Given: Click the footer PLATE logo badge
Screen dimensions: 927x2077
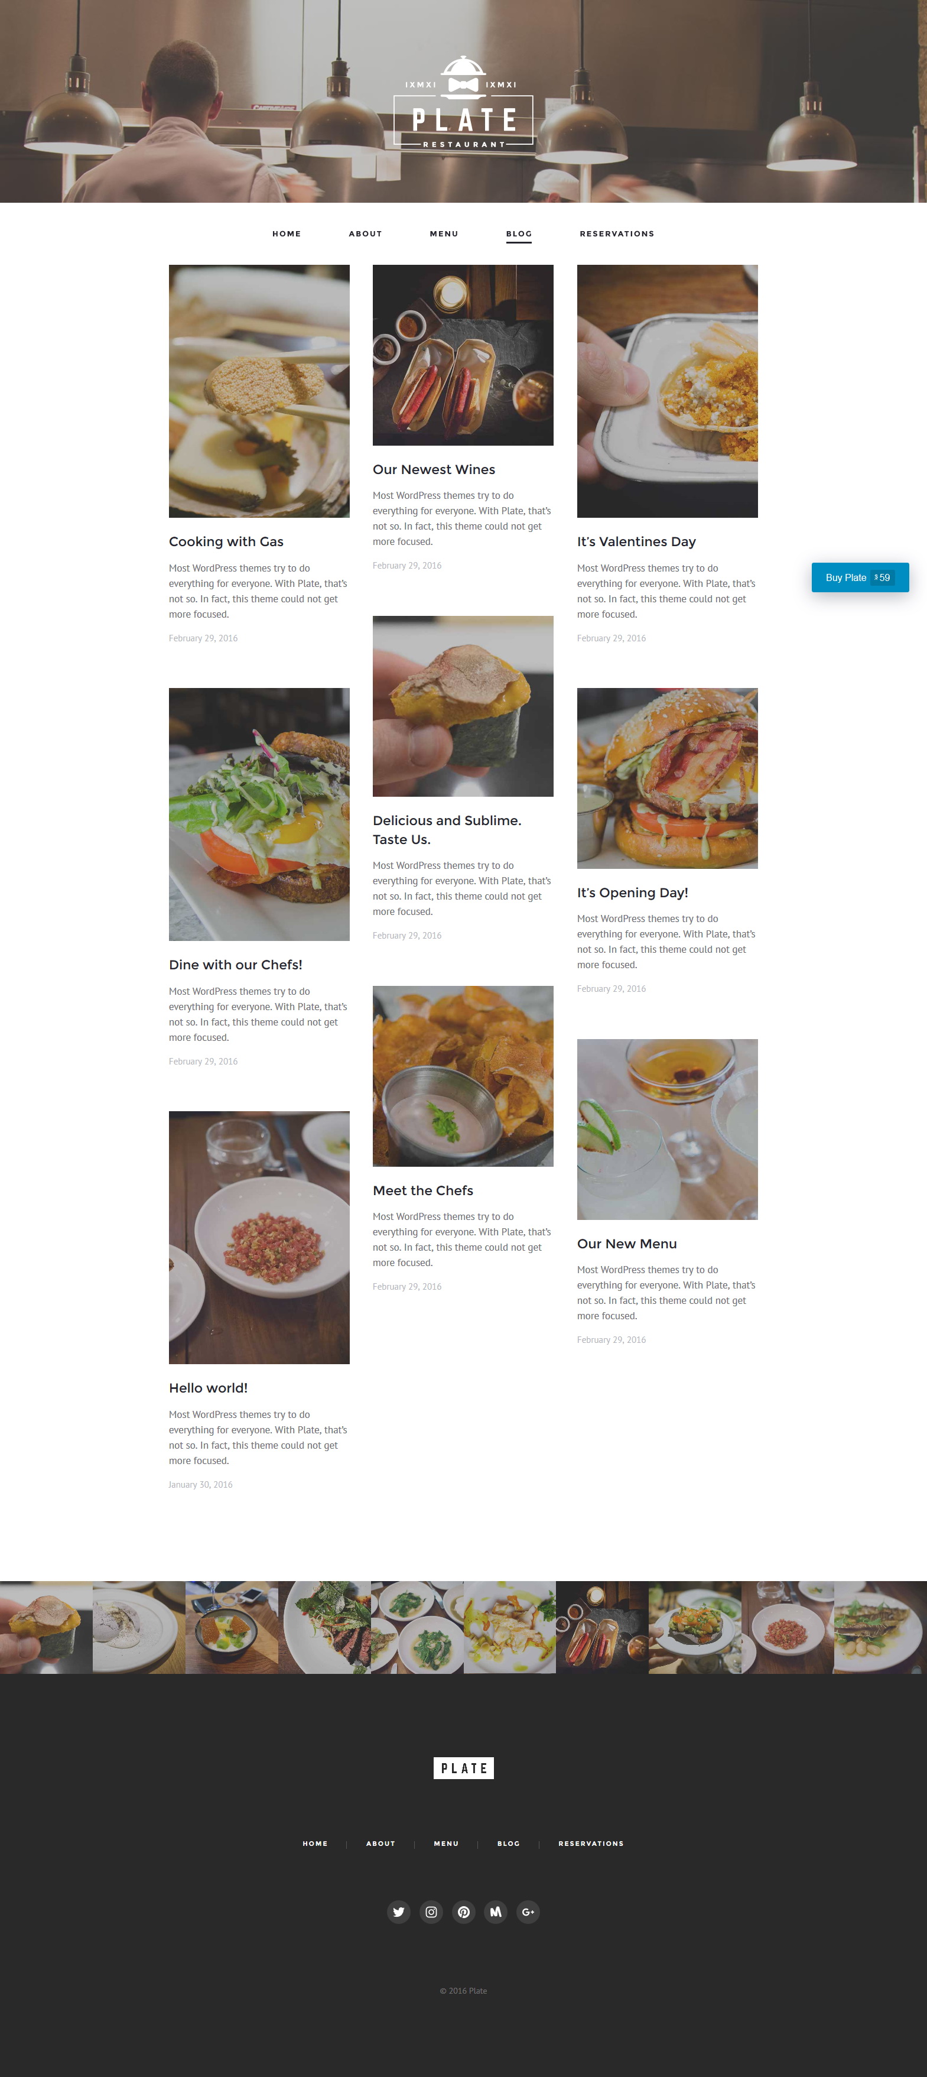Looking at the screenshot, I should click(463, 1768).
